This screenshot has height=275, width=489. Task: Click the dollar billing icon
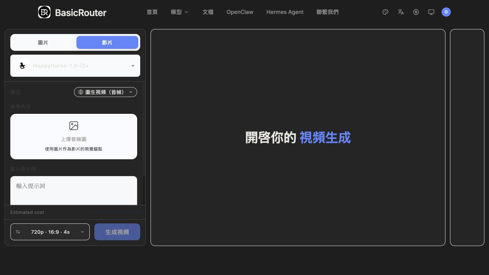pyautogui.click(x=416, y=12)
